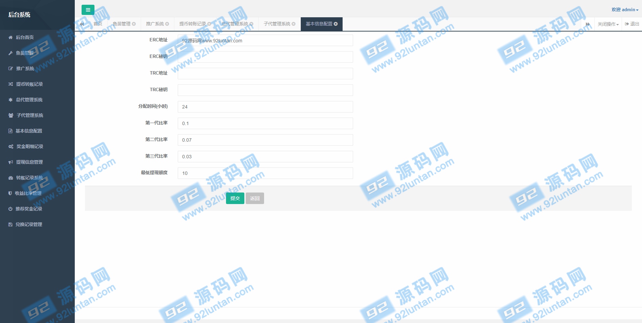
Task: Click the wrench icon beside 鱼苗管理
Action: [x=11, y=53]
